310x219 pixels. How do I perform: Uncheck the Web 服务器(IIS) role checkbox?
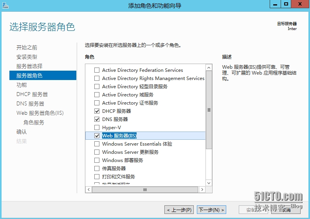(97, 135)
